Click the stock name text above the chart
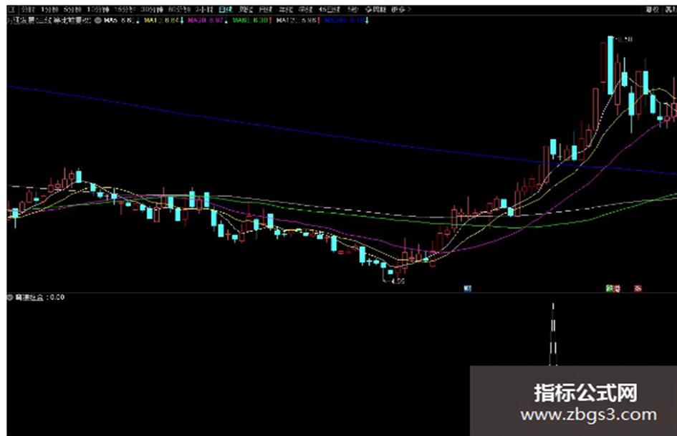The height and width of the screenshot is (436, 677). point(49,20)
